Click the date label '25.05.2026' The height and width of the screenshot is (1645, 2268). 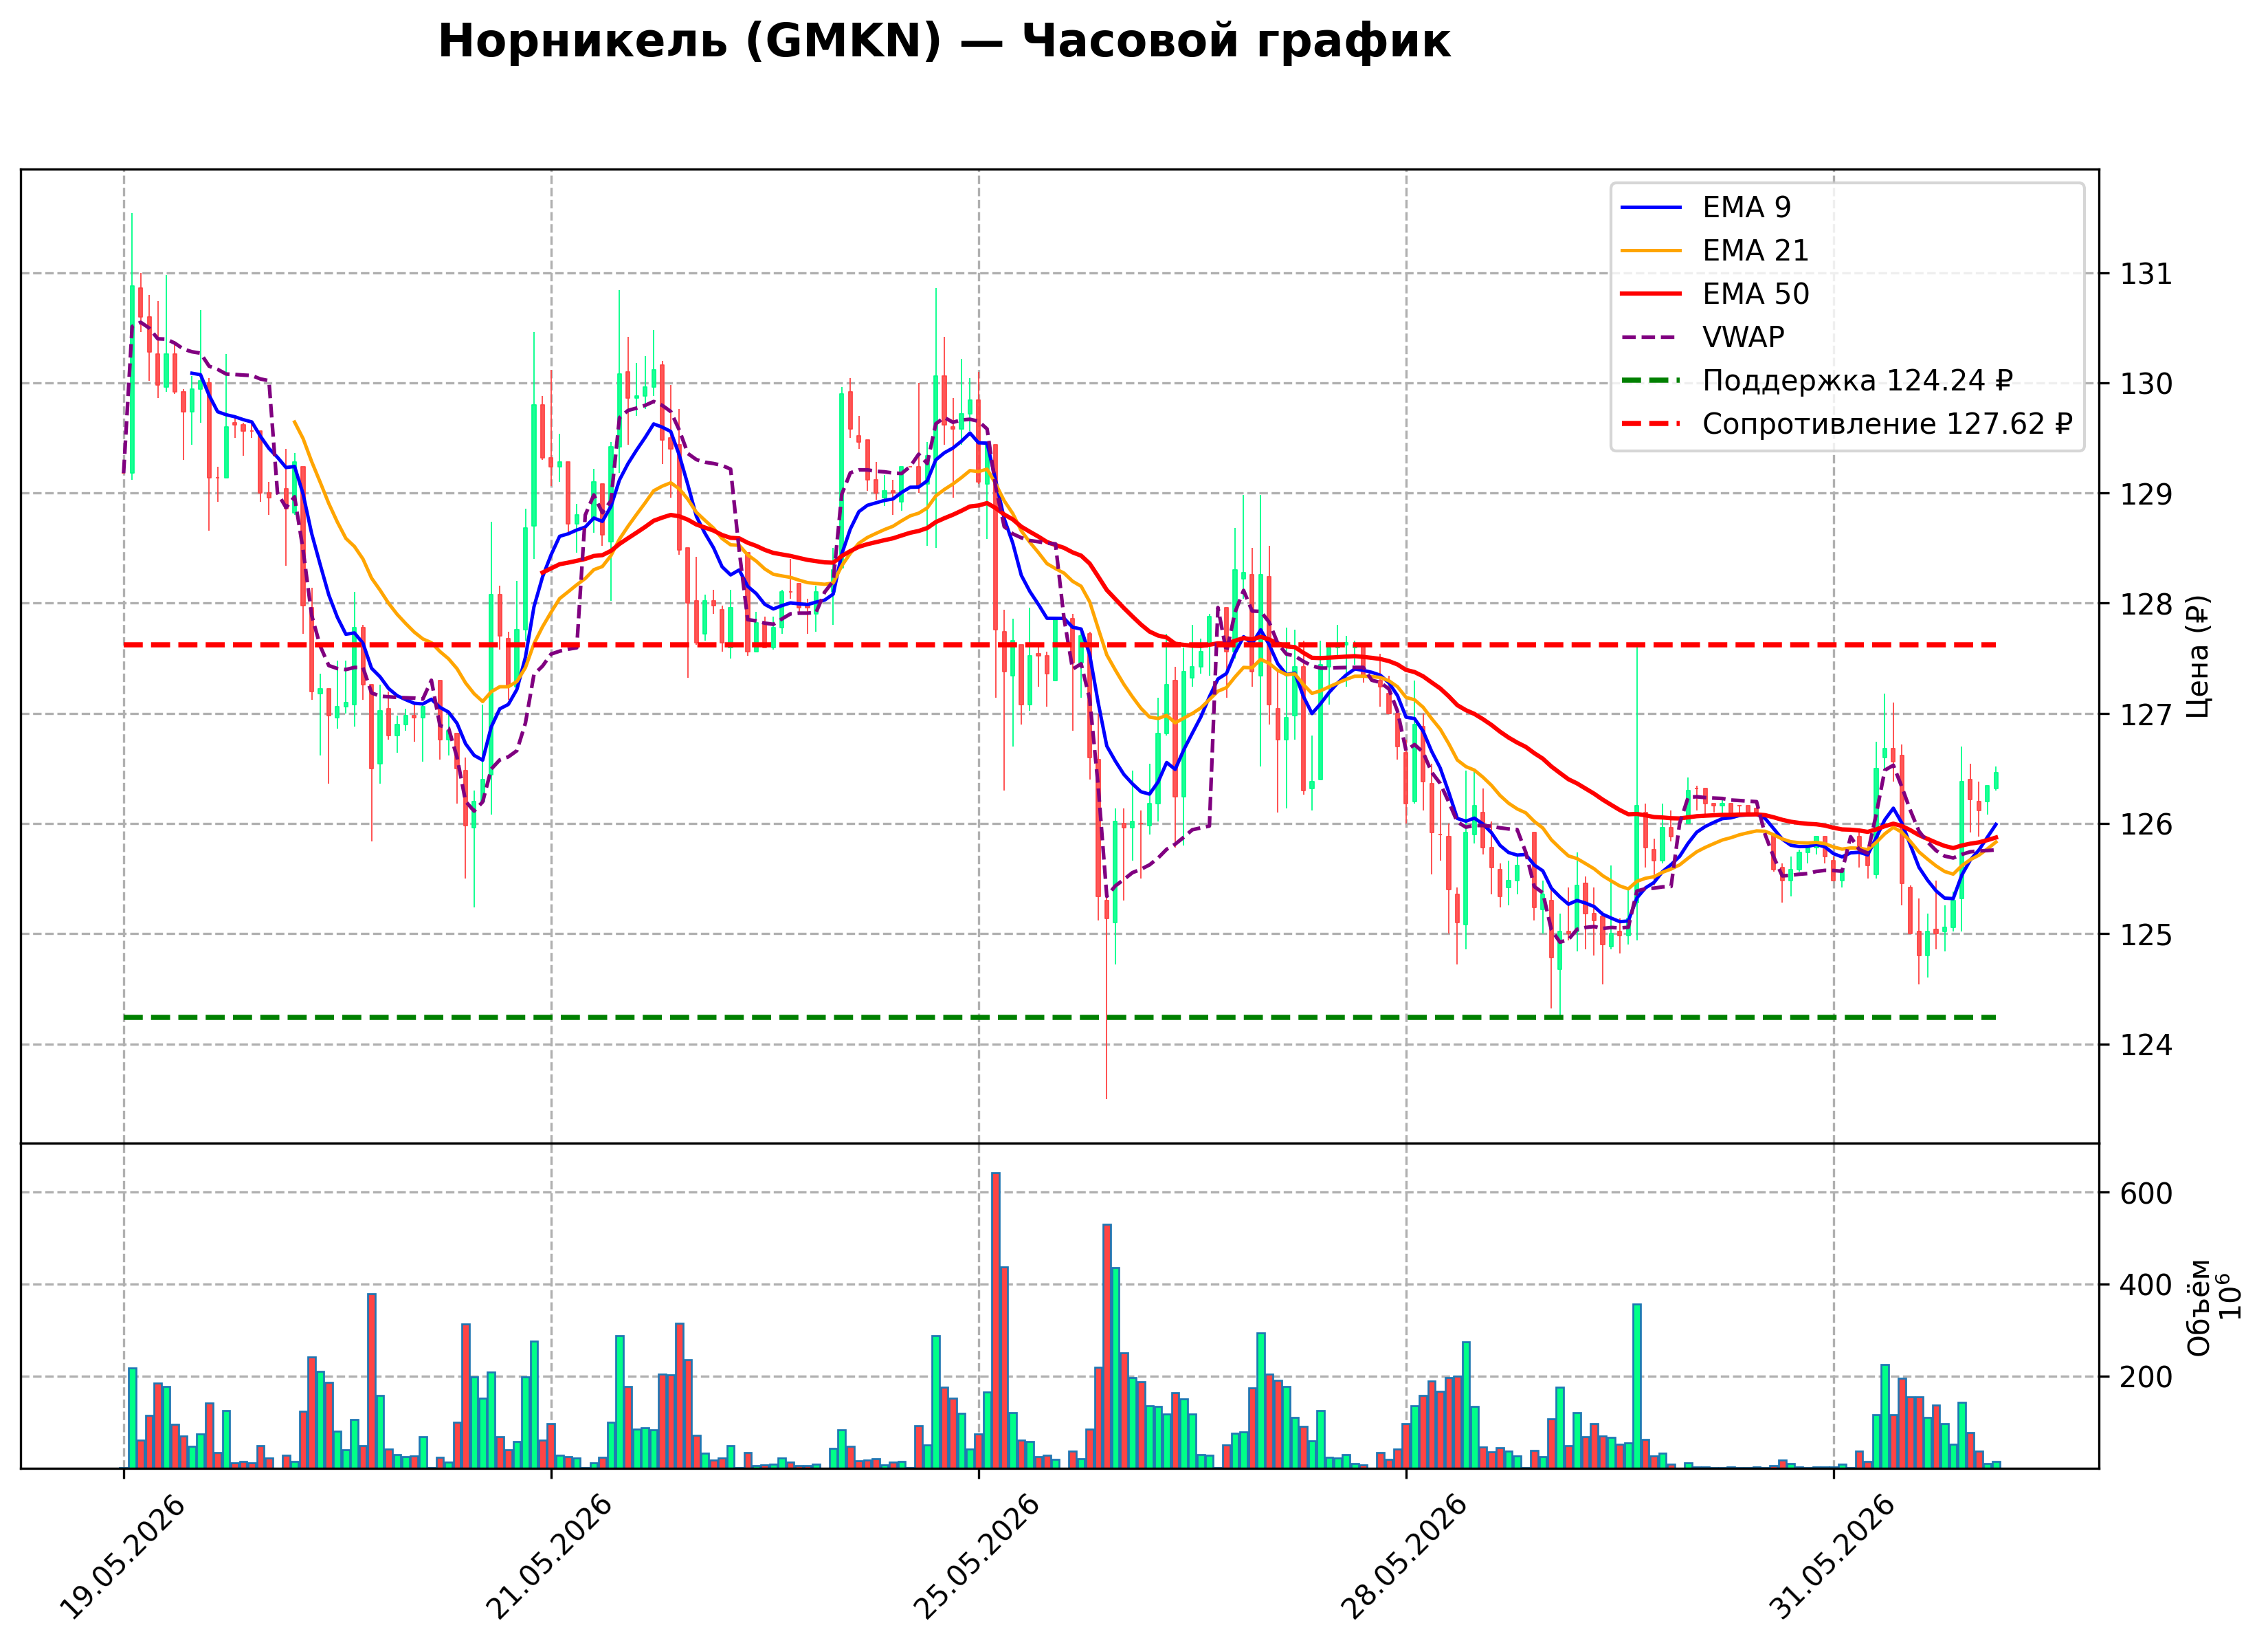[977, 1557]
